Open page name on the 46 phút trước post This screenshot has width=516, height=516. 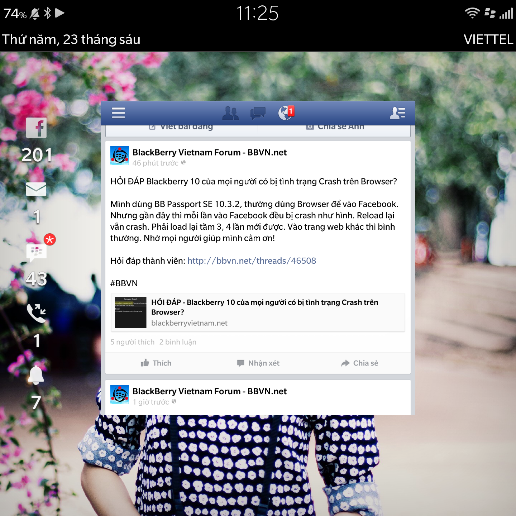tap(210, 152)
